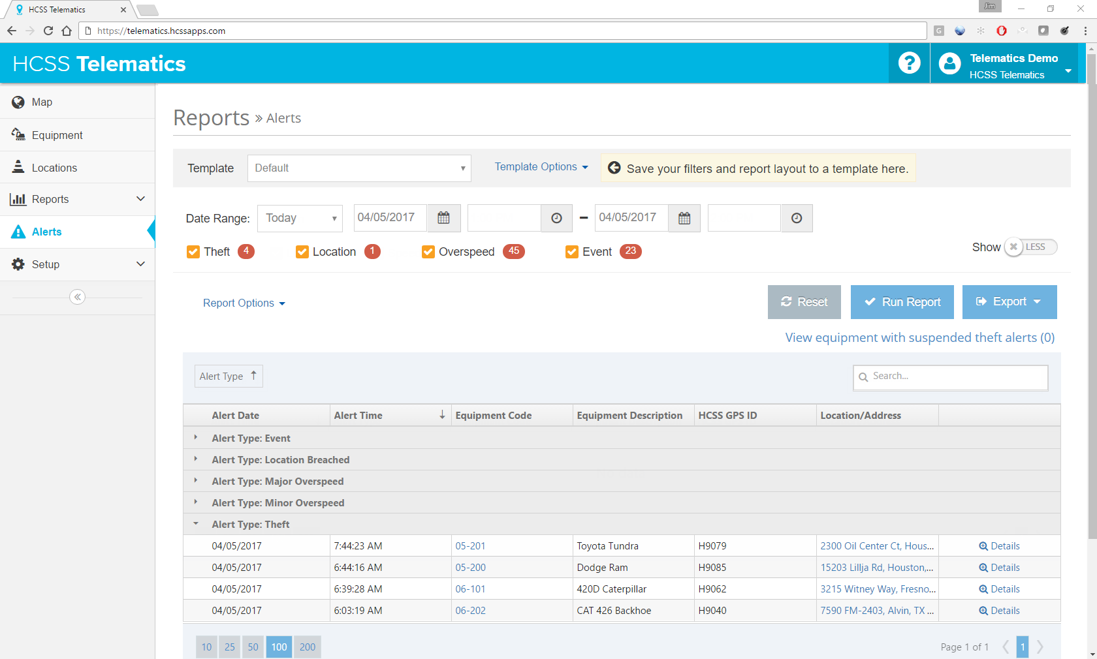This screenshot has height=659, width=1097.
Task: Uncheck the Theft alert checkbox
Action: (193, 252)
